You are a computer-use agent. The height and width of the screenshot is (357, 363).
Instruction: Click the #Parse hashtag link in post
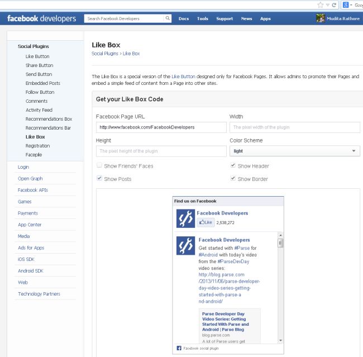click(x=242, y=248)
